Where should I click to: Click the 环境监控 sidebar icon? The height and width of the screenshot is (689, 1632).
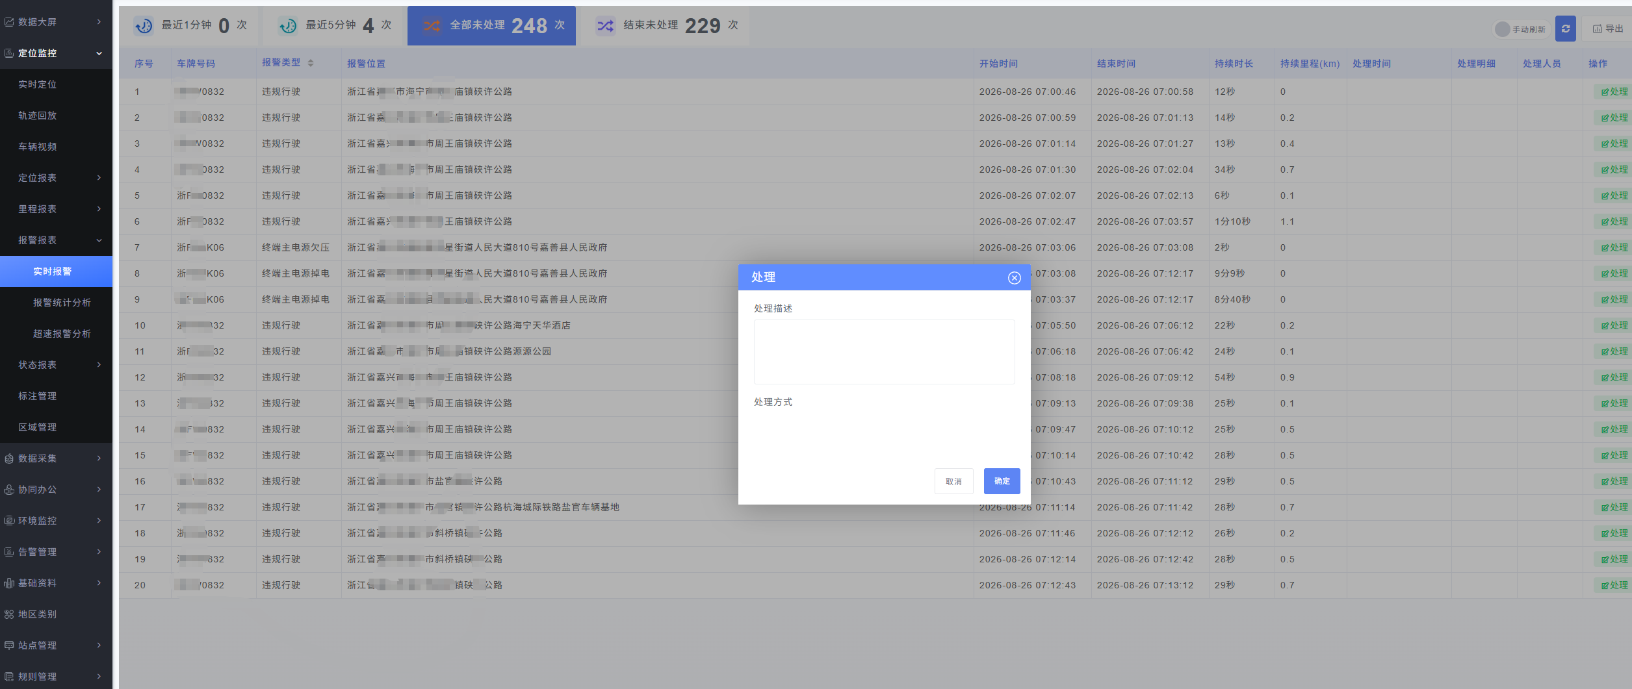click(x=9, y=521)
